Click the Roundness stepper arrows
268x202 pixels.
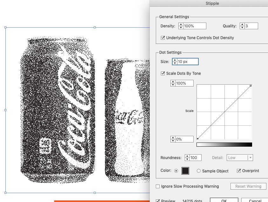[187, 158]
